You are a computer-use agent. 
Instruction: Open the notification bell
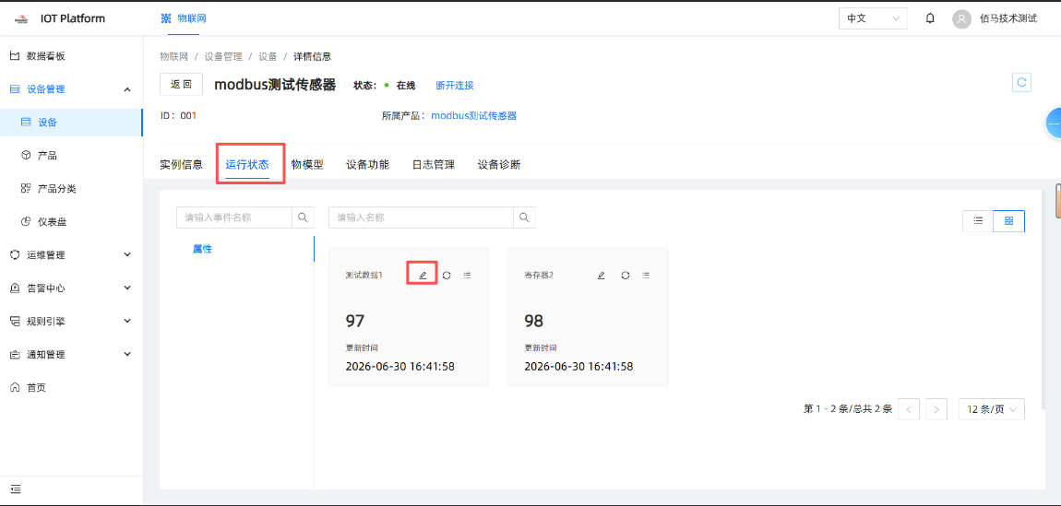(930, 18)
